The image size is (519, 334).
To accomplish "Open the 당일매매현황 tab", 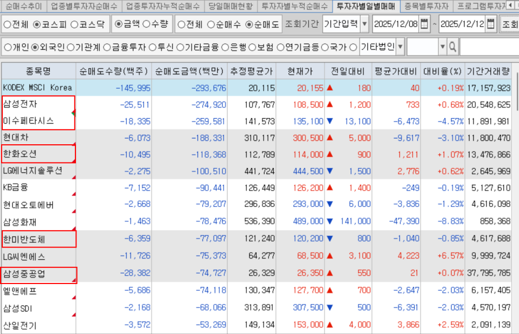I will point(230,7).
